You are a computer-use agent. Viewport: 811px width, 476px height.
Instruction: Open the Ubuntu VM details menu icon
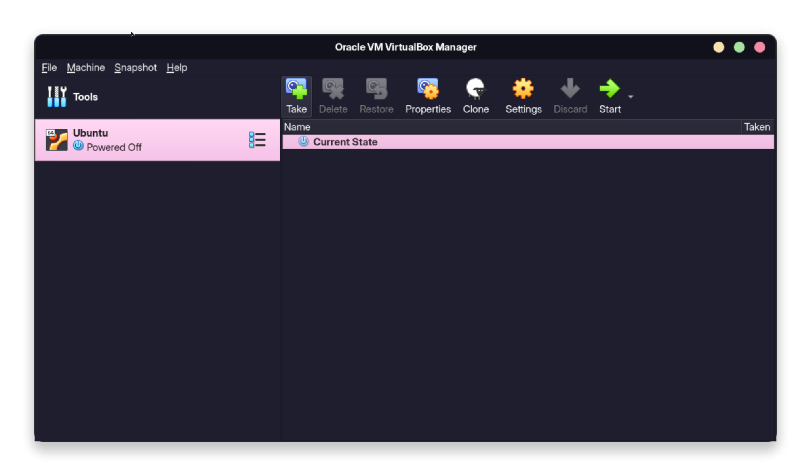[257, 140]
